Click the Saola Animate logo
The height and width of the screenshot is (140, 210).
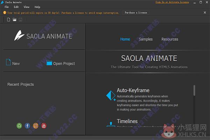click(43, 36)
